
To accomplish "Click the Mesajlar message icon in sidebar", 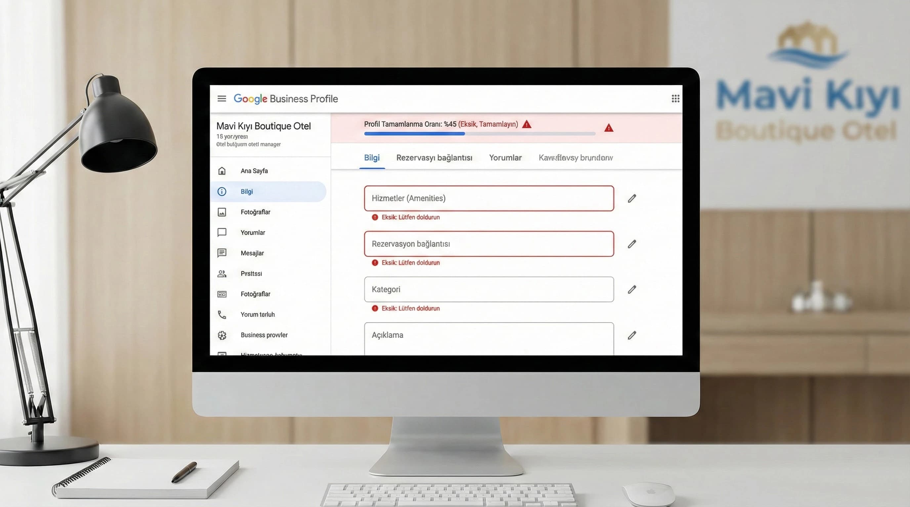I will click(222, 253).
